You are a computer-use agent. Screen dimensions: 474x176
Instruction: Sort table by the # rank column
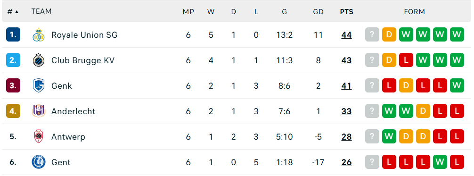pos(13,11)
